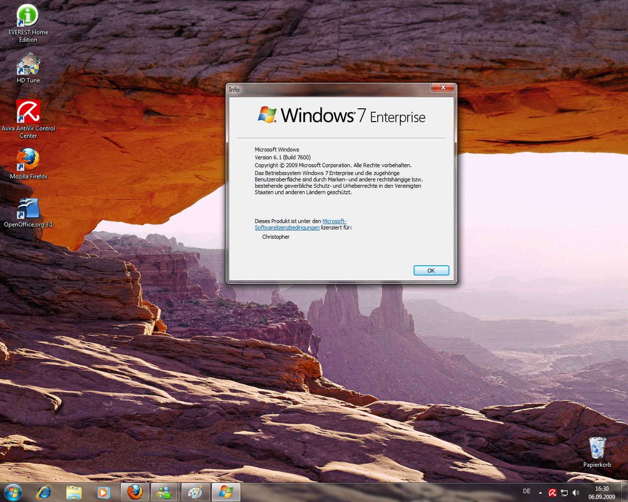Screen dimensions: 628x502
Task: Open the DE language bar selector
Action: point(527,491)
